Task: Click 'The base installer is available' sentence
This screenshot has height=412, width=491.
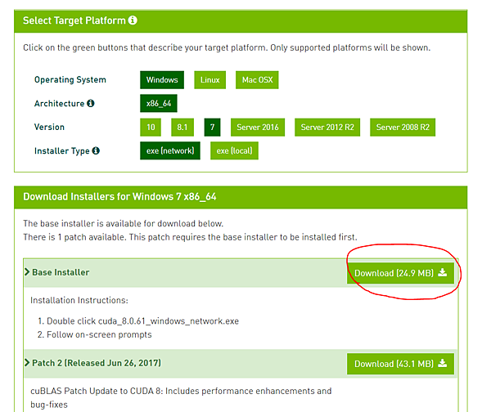Action: pyautogui.click(x=123, y=223)
